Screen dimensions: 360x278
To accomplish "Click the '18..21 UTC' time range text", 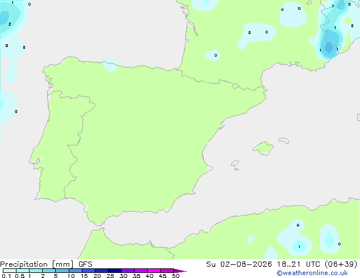I will [299, 264].
